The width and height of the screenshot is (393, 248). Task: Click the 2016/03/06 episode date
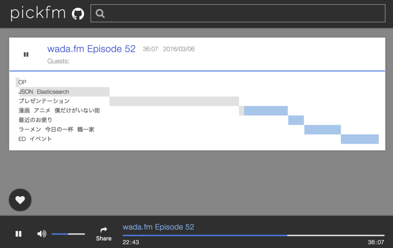[179, 49]
